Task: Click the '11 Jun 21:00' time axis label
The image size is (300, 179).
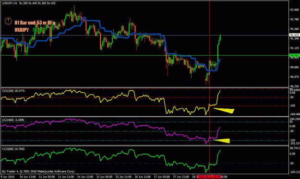Action: [66, 177]
